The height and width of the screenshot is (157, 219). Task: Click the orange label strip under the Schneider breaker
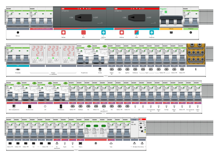pyautogui.click(x=171, y=29)
